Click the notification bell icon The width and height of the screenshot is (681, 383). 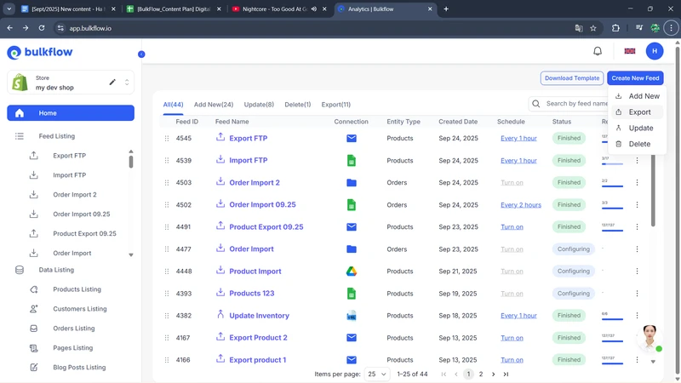[598, 51]
